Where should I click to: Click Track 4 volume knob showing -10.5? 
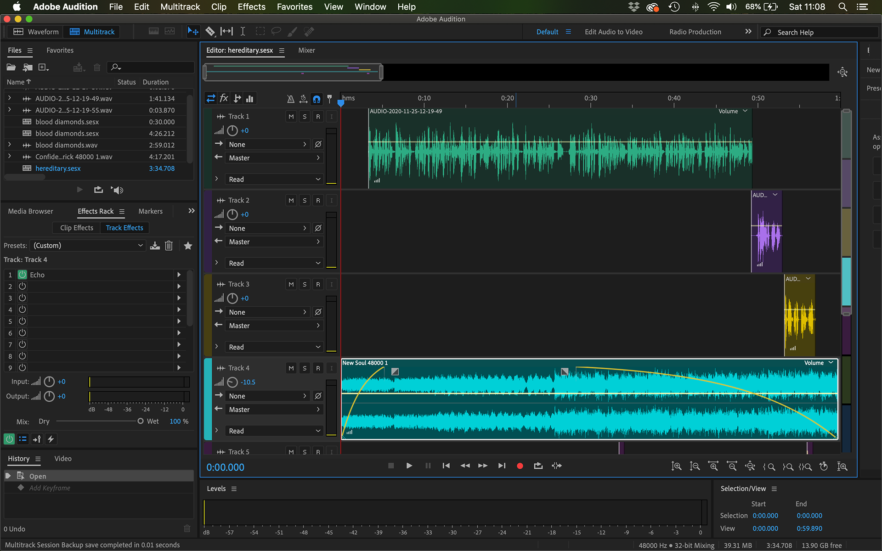click(233, 382)
